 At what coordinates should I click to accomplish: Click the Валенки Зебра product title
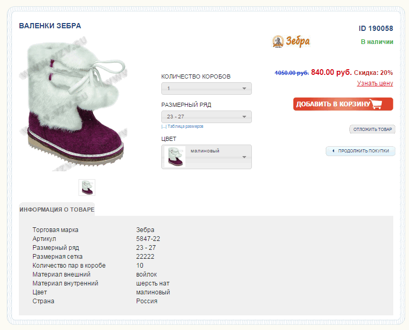coord(50,26)
